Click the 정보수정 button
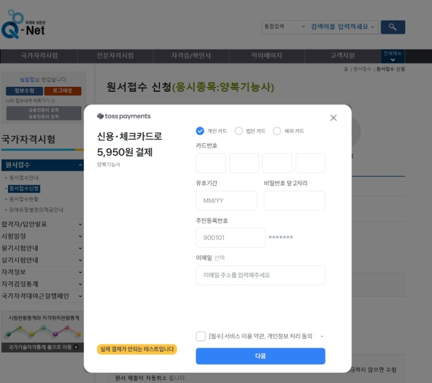 pos(24,91)
